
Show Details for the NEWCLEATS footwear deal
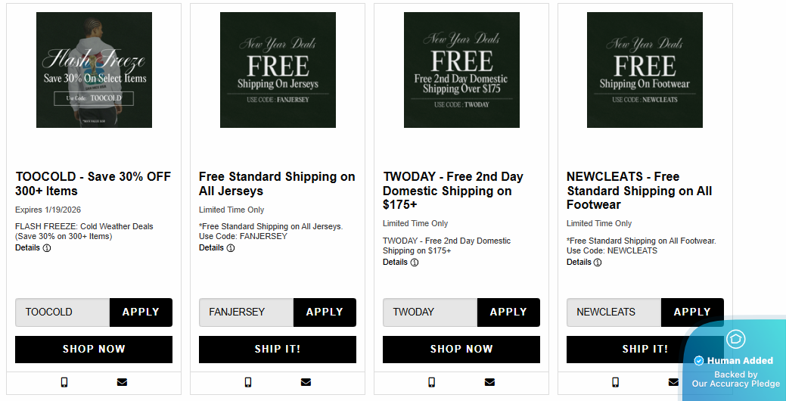tap(584, 262)
